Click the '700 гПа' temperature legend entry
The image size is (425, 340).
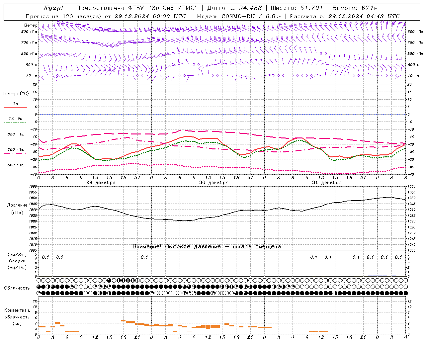pos(15,150)
